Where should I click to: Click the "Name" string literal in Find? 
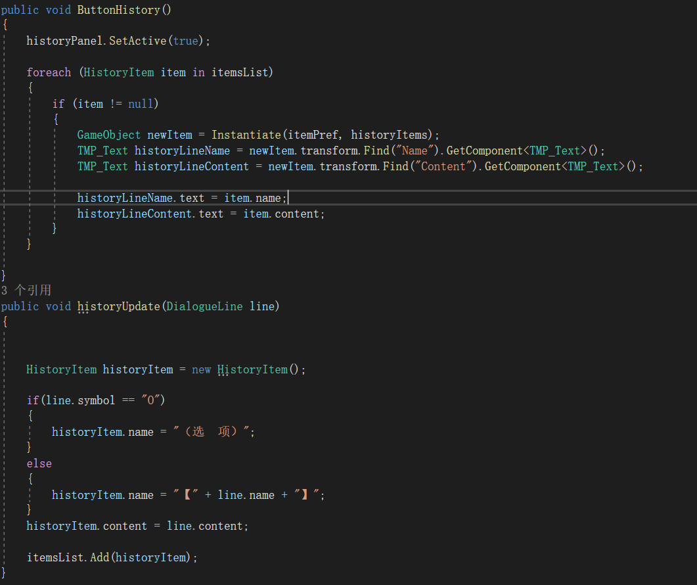tap(415, 151)
